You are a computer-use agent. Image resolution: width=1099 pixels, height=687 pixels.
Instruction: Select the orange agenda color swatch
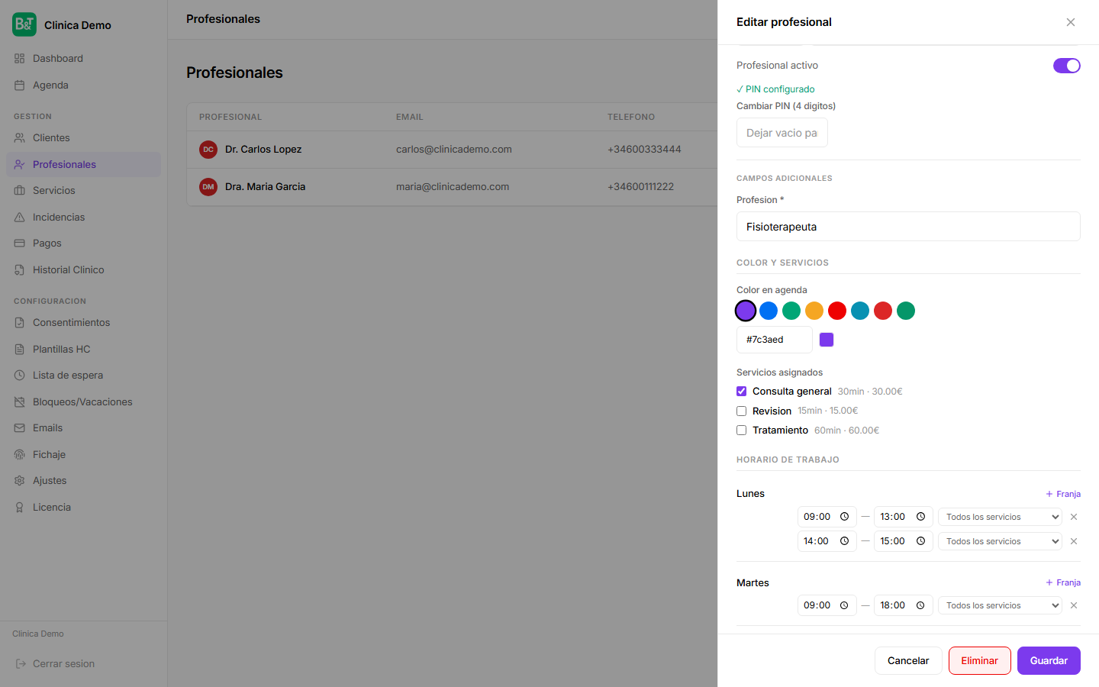[x=814, y=311]
